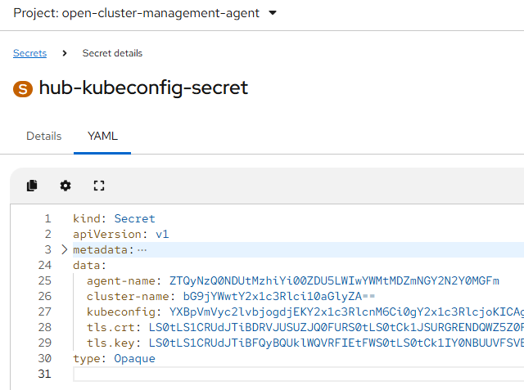Image resolution: width=524 pixels, height=390 pixels.
Task: Click the agent-name data value
Action: point(334,280)
